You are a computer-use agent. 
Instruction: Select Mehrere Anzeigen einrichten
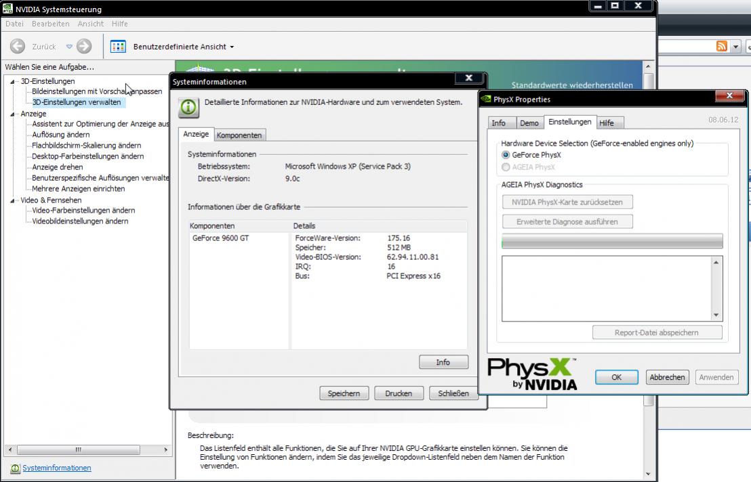[x=78, y=189]
